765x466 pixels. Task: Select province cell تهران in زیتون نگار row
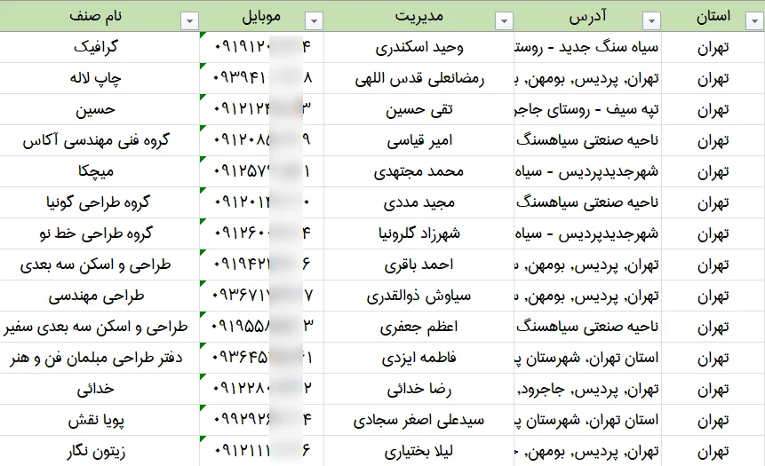point(713,452)
